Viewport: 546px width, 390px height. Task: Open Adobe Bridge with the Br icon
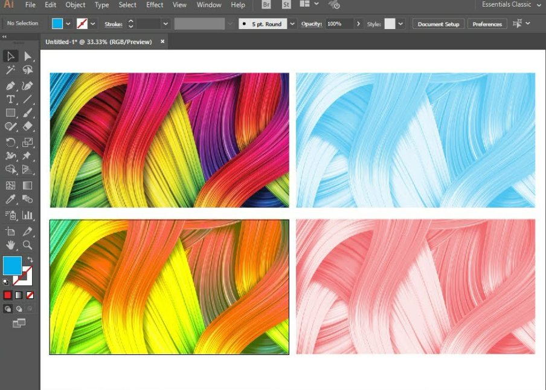tap(266, 5)
